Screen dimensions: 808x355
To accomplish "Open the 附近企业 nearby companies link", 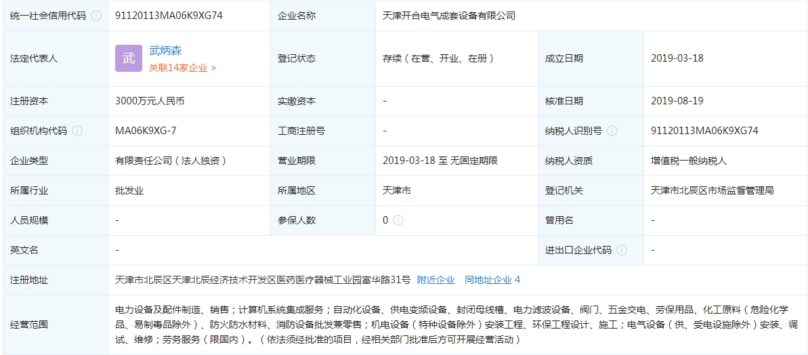I will click(435, 280).
